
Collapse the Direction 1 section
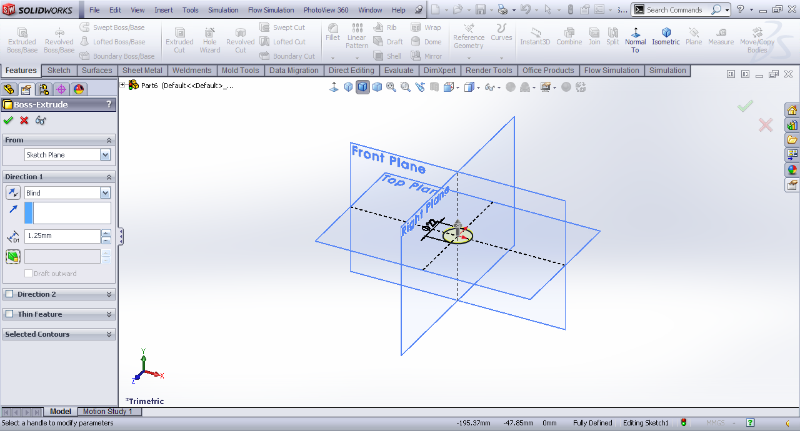click(x=109, y=177)
